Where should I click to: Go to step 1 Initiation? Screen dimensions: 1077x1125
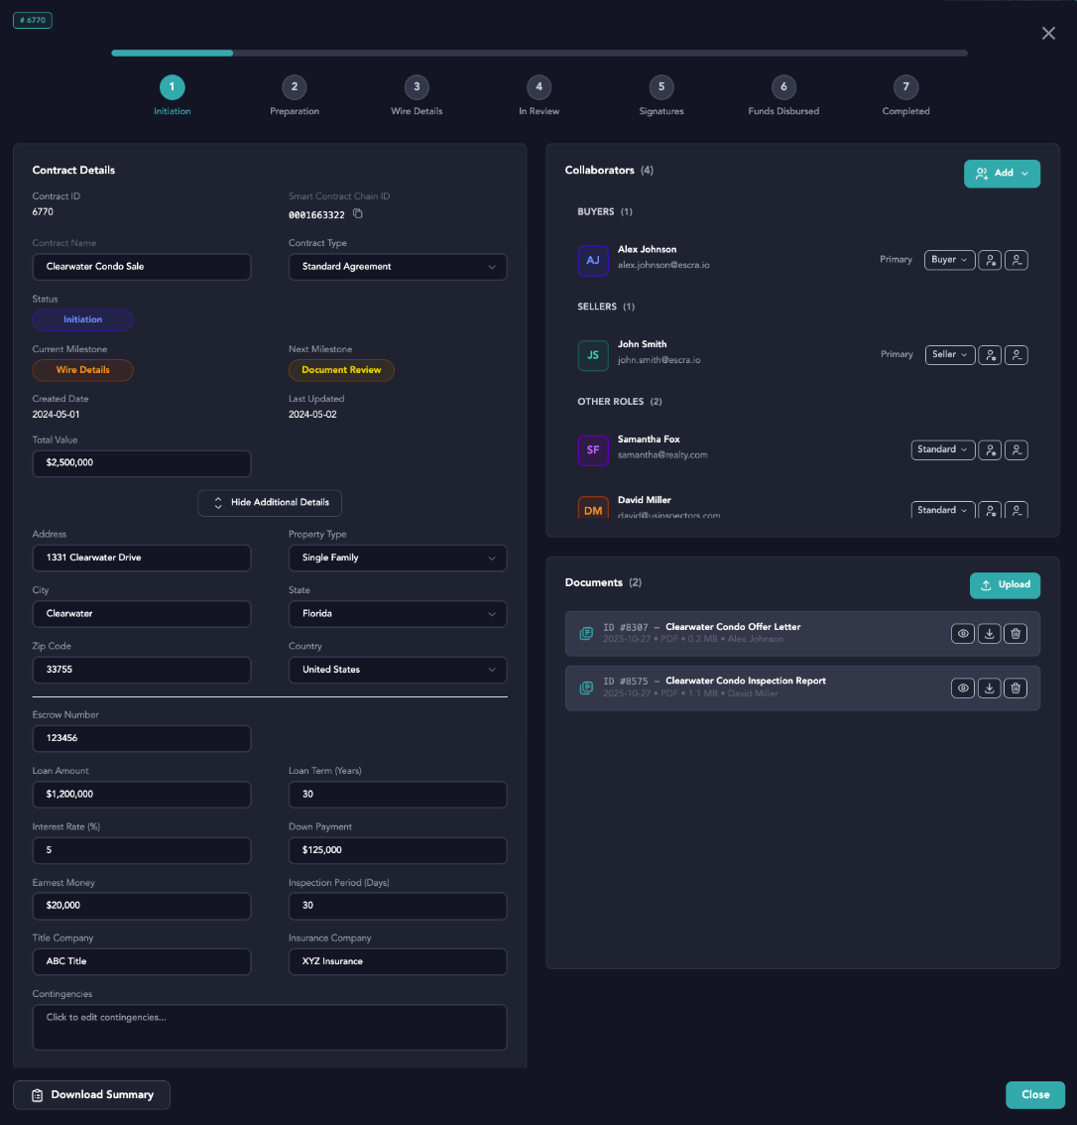[173, 87]
